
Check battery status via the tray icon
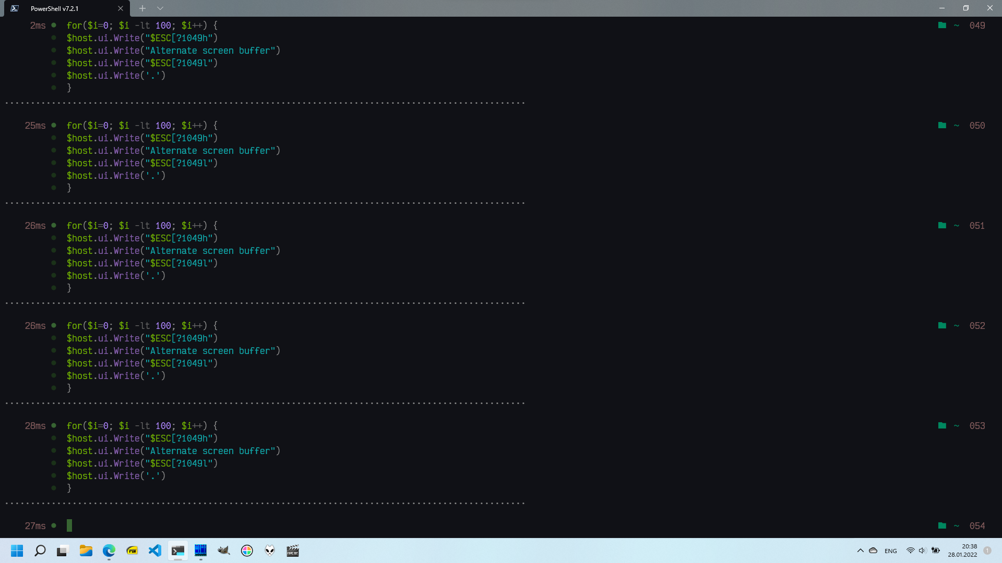tap(936, 550)
